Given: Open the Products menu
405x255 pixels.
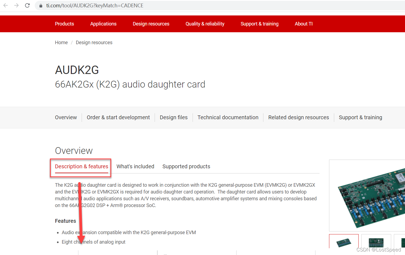Looking at the screenshot, I should [x=64, y=24].
